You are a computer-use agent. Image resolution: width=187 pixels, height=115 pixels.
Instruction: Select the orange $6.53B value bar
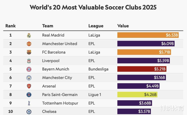pyautogui.click(x=148, y=35)
